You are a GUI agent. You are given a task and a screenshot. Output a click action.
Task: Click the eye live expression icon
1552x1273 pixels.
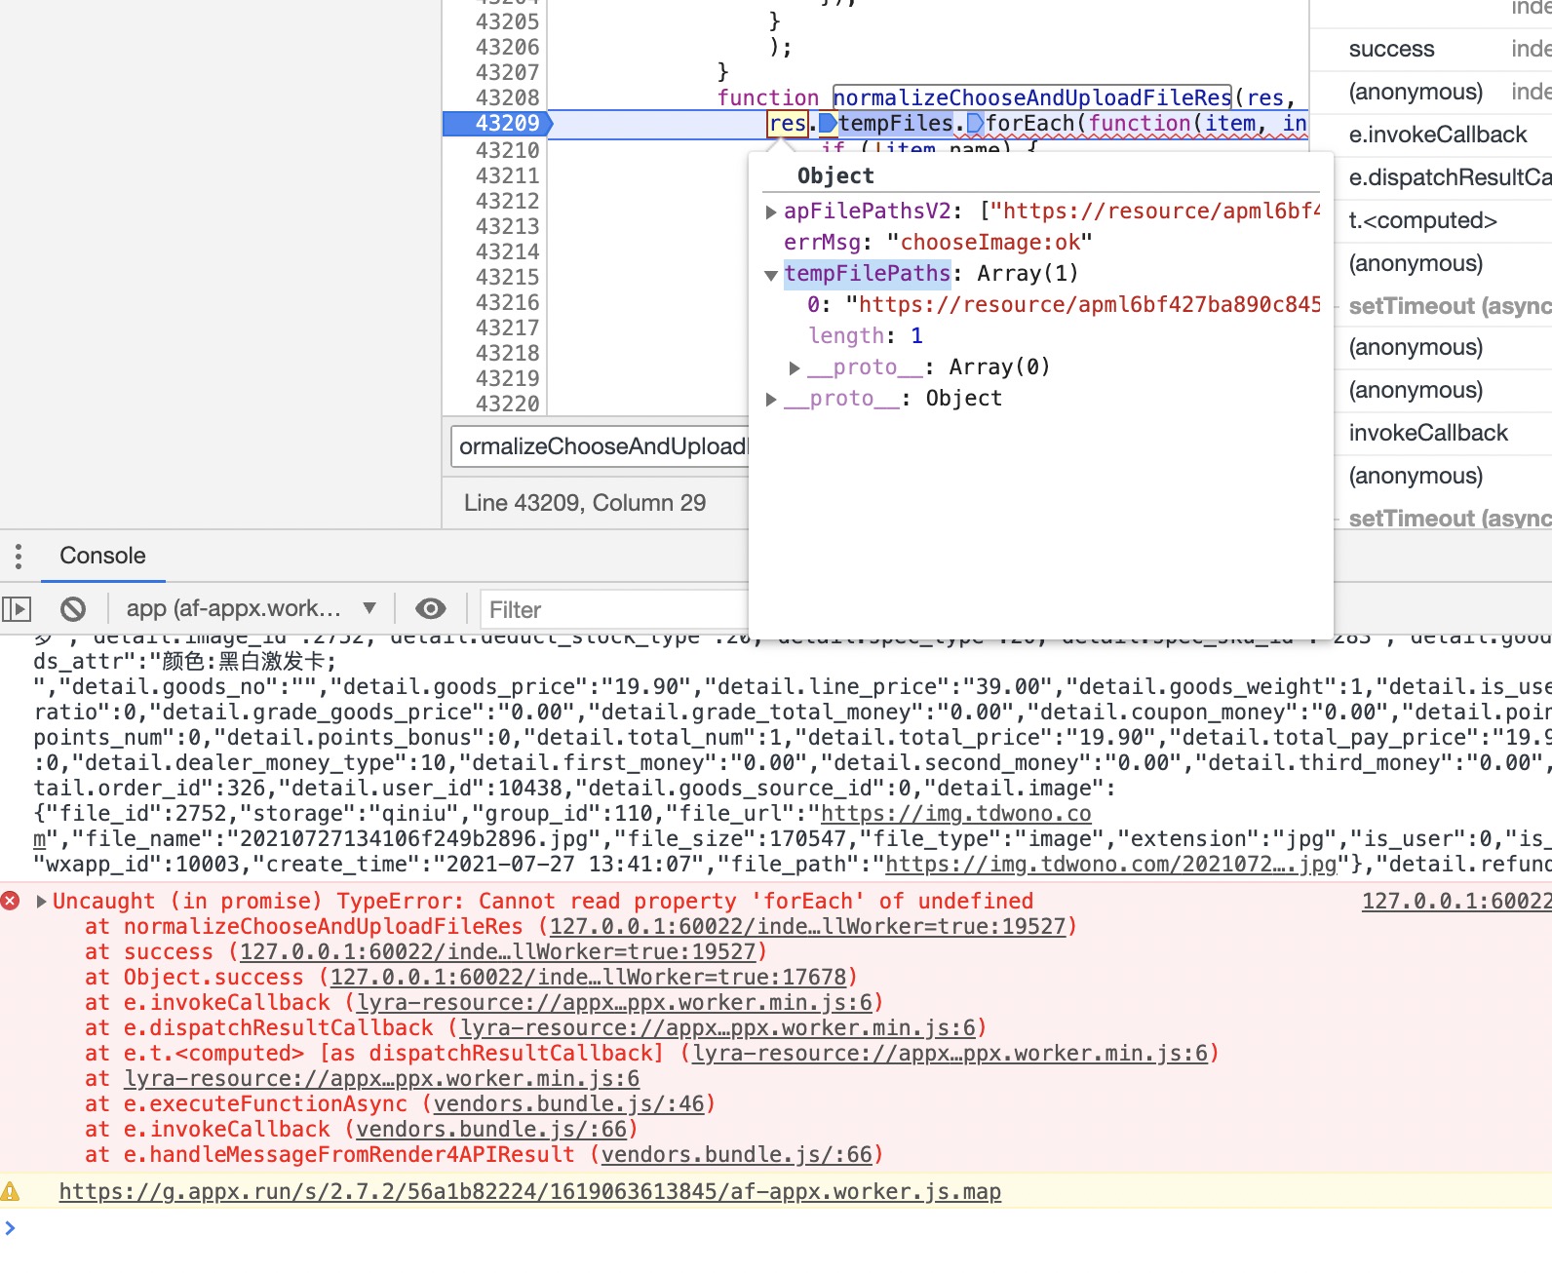tap(430, 609)
